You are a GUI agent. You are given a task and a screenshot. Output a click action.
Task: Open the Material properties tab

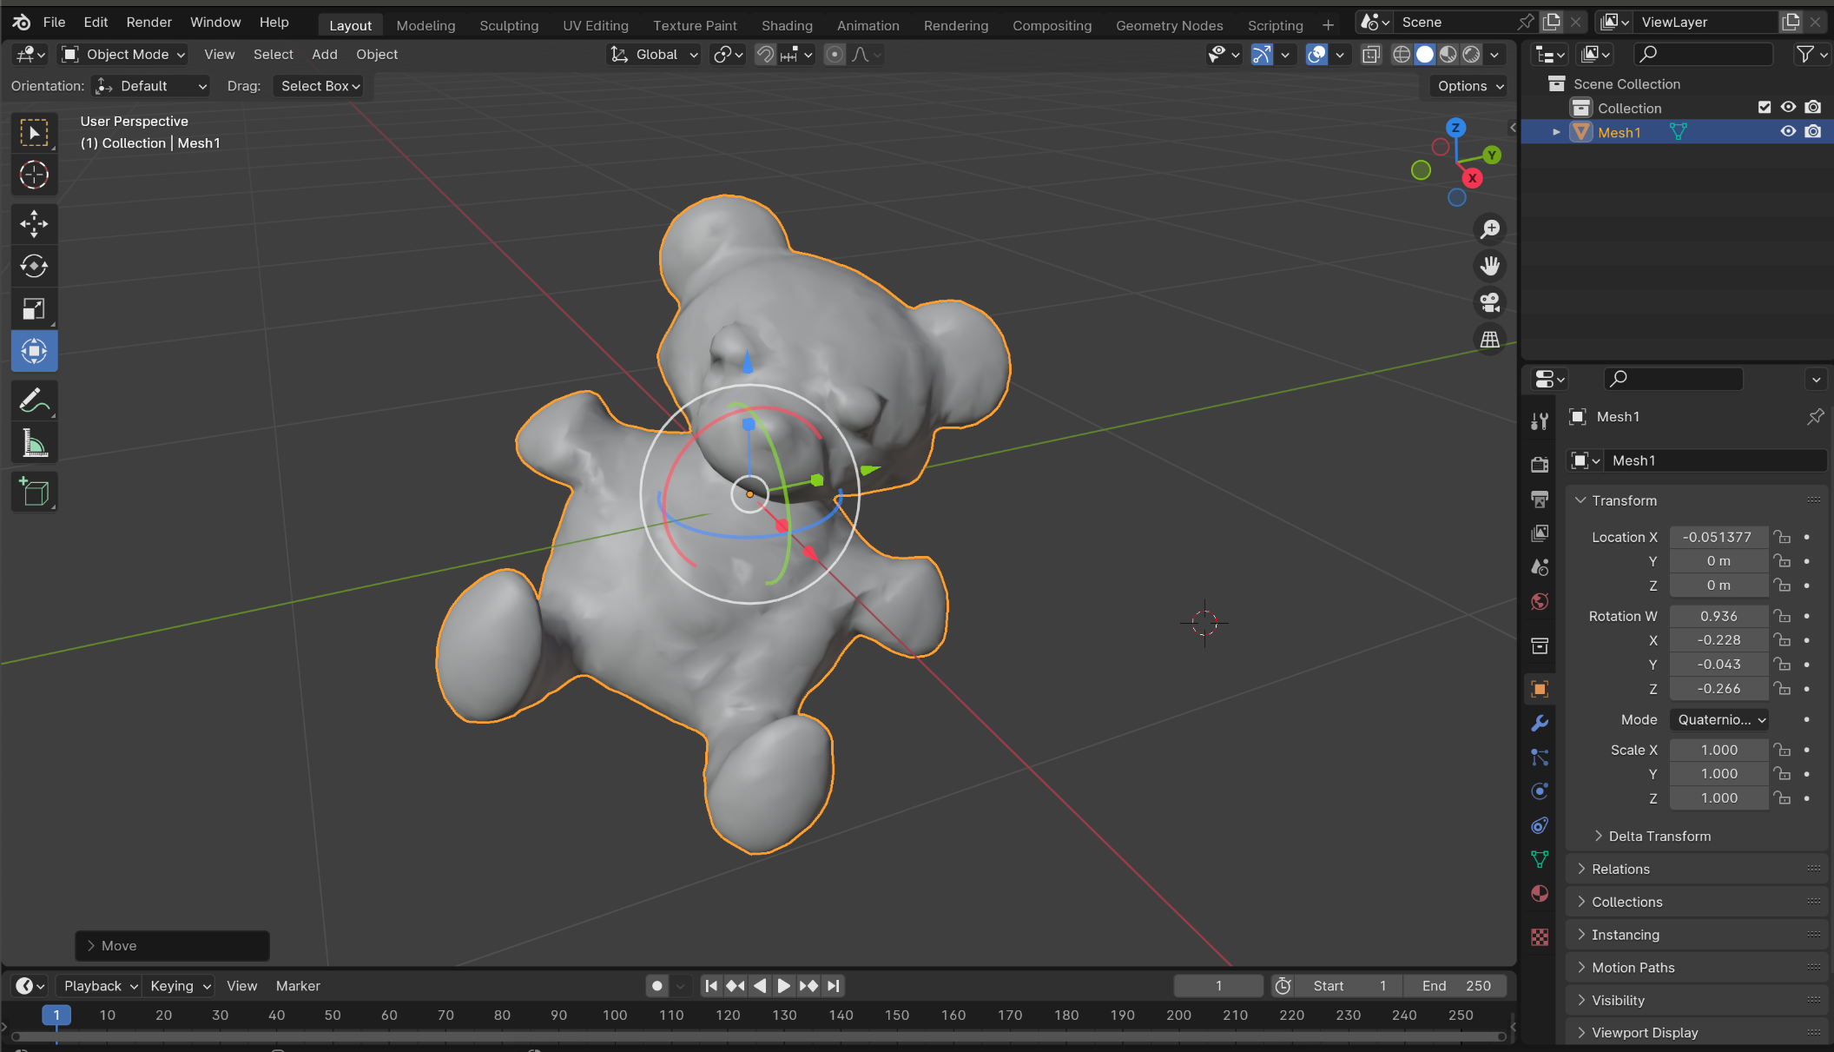pyautogui.click(x=1540, y=894)
